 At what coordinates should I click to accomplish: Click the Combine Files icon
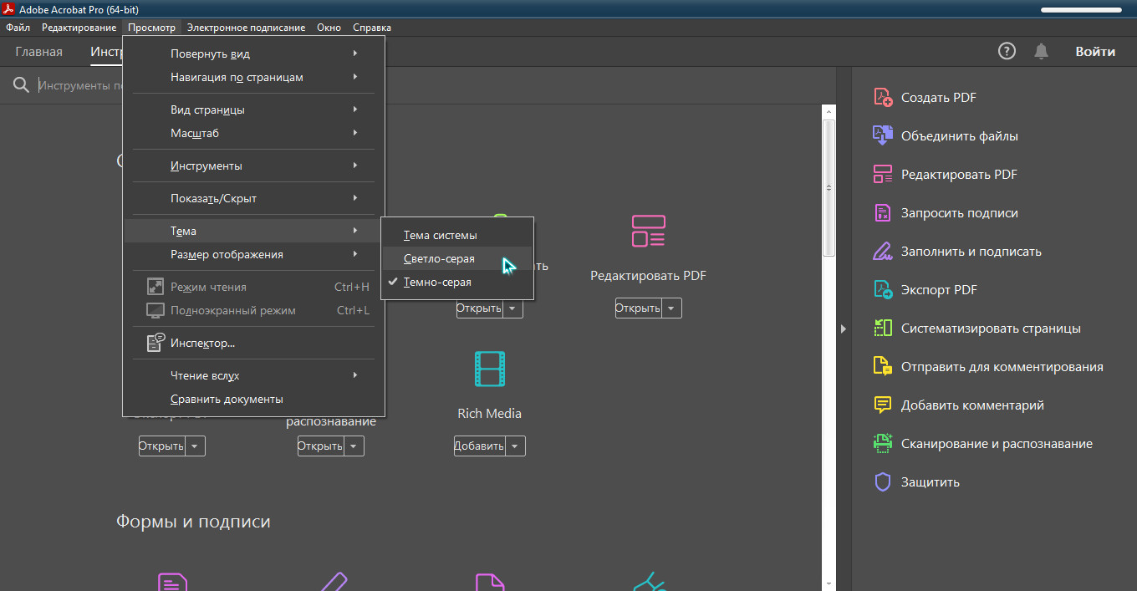pos(883,136)
